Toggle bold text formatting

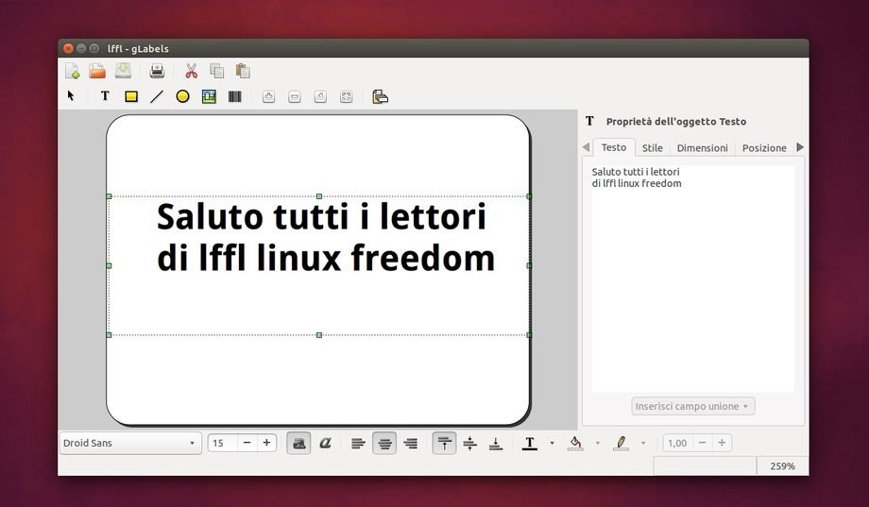(x=298, y=443)
